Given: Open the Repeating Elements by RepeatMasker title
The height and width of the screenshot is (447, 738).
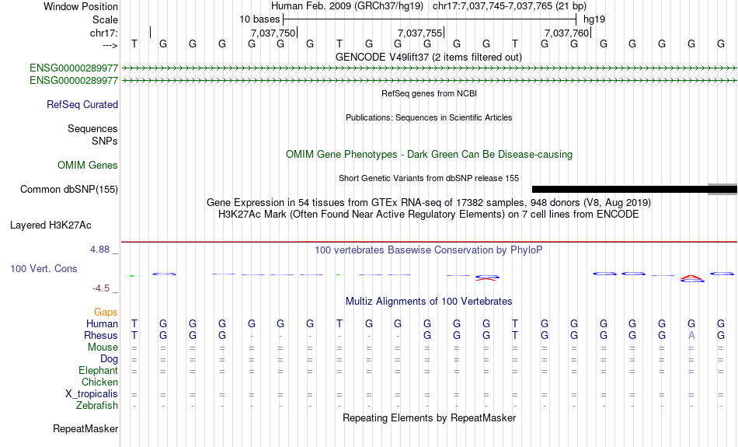Looking at the screenshot, I should [x=430, y=417].
